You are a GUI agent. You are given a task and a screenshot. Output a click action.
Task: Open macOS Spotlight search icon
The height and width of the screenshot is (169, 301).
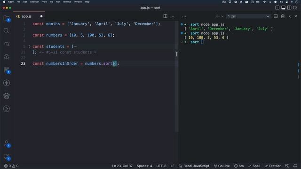tap(269, 2)
